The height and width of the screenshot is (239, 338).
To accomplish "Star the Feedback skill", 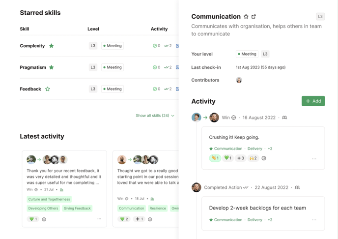I will (x=48, y=89).
